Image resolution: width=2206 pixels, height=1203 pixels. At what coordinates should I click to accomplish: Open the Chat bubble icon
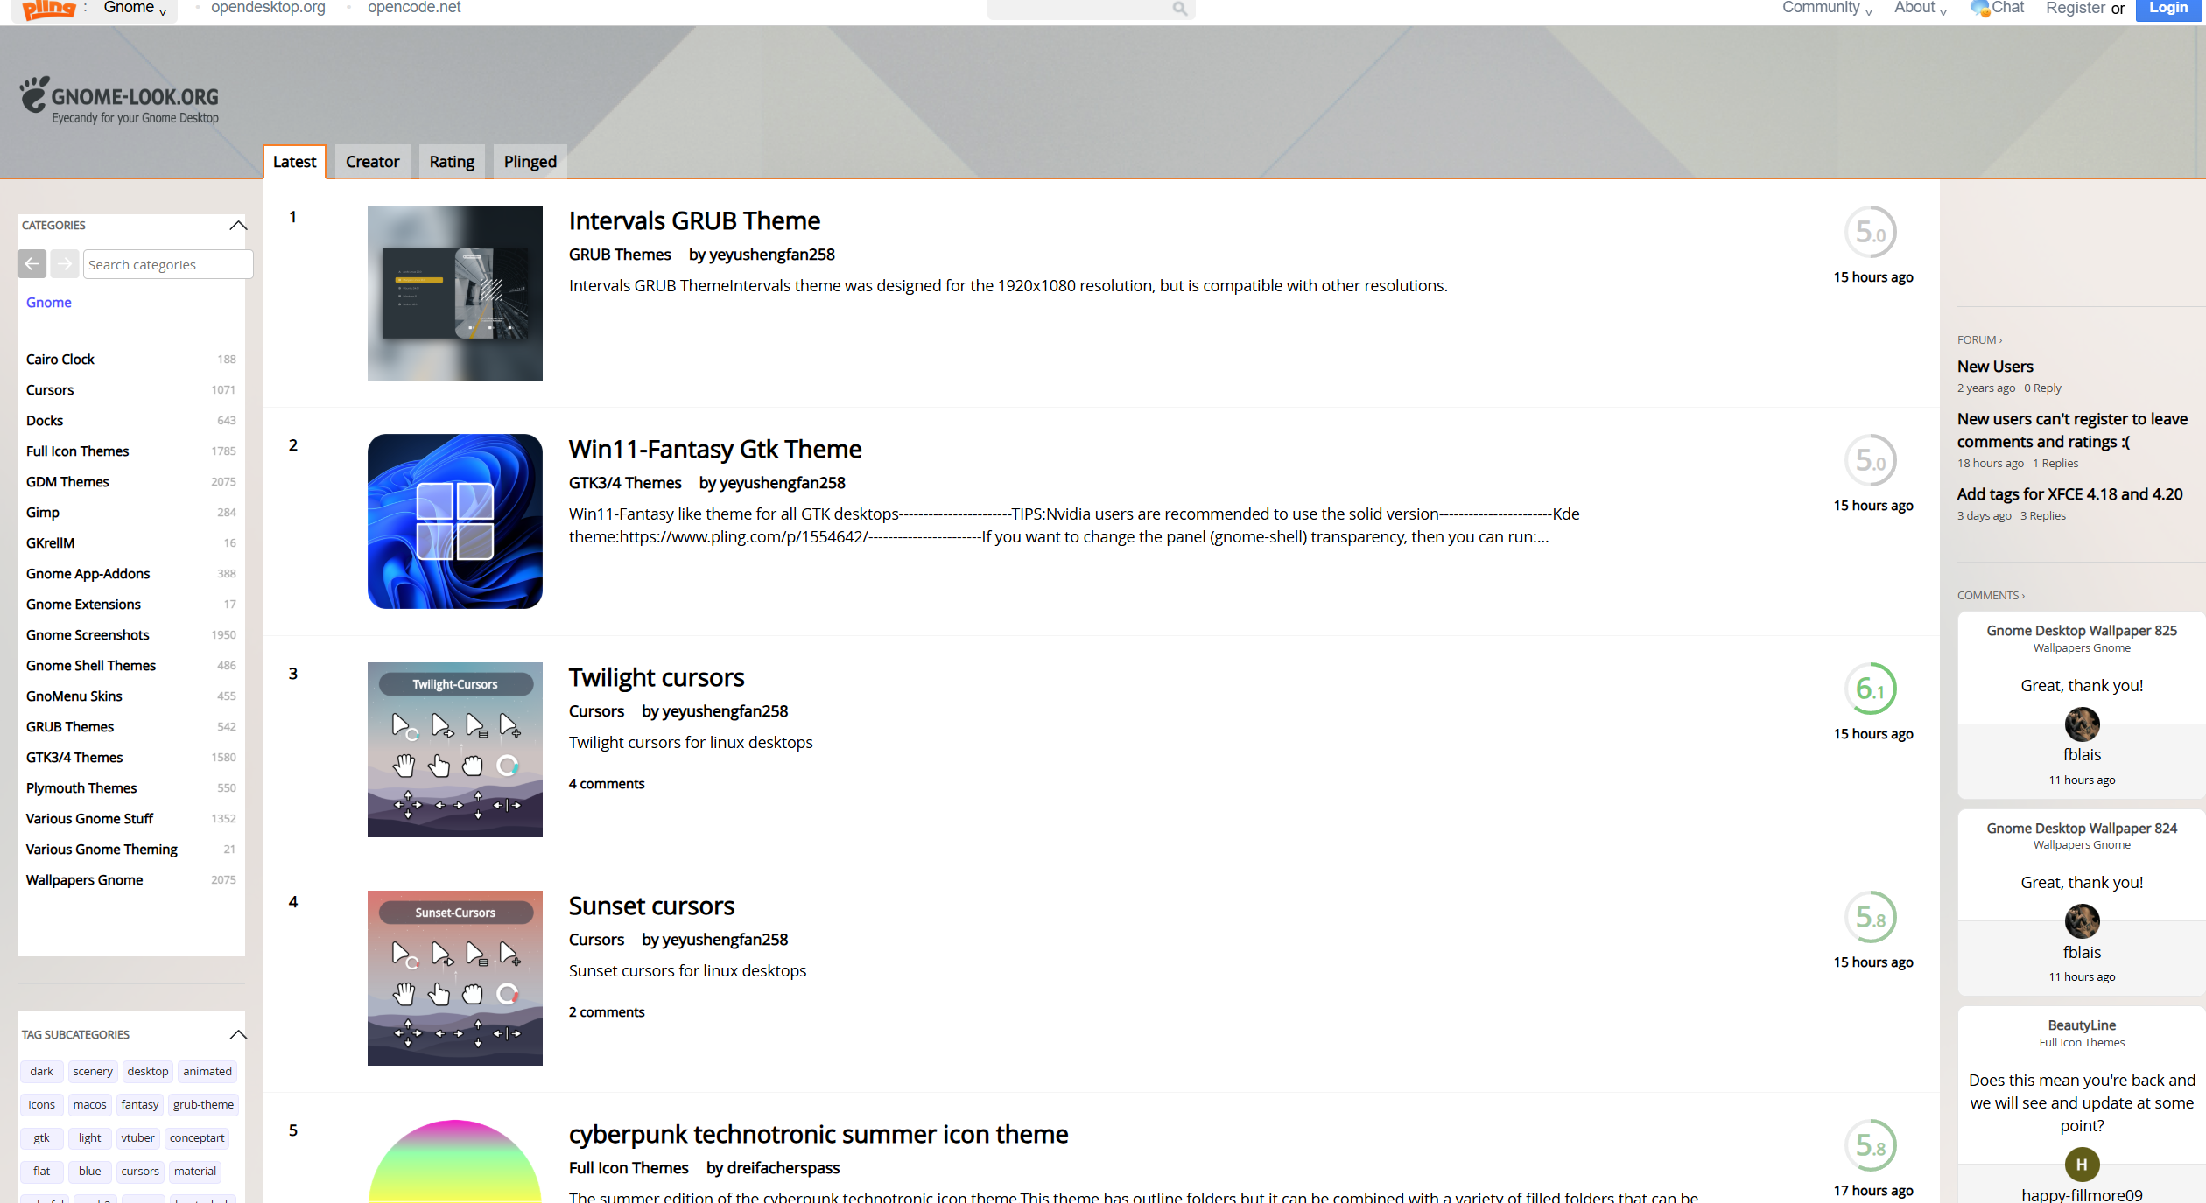[x=1979, y=9]
